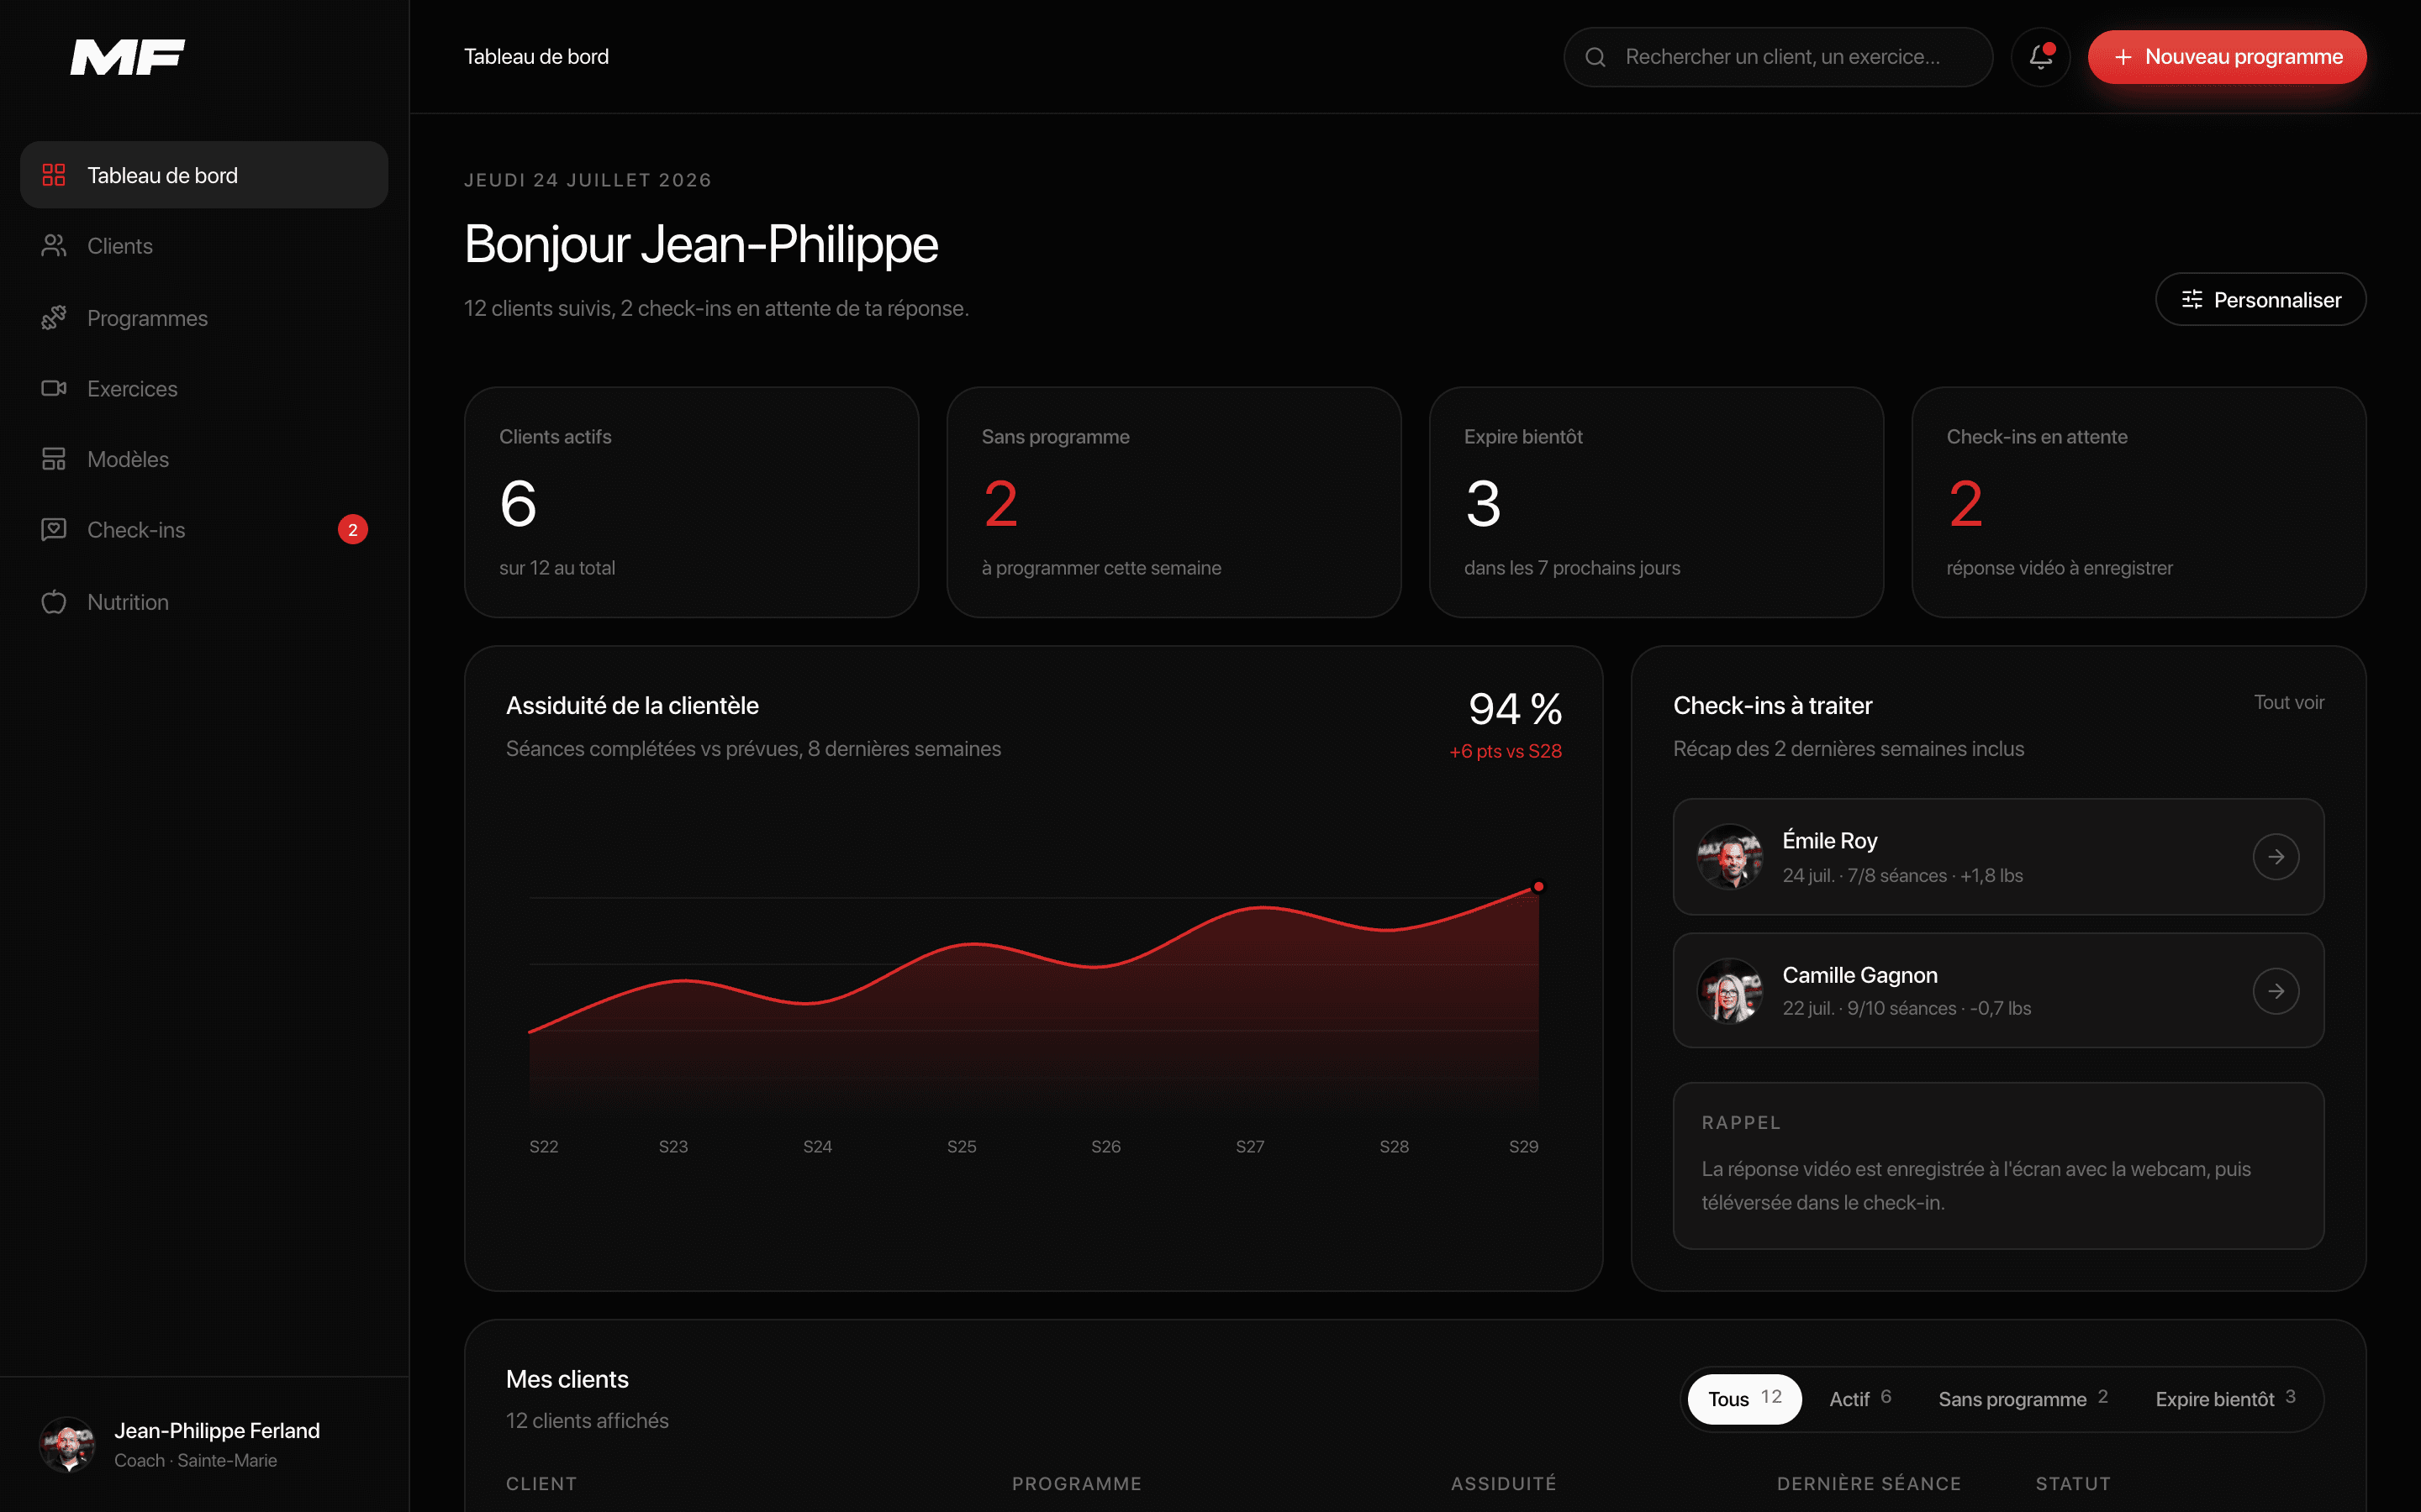
Task: Click the Personnaliser button
Action: click(2261, 300)
